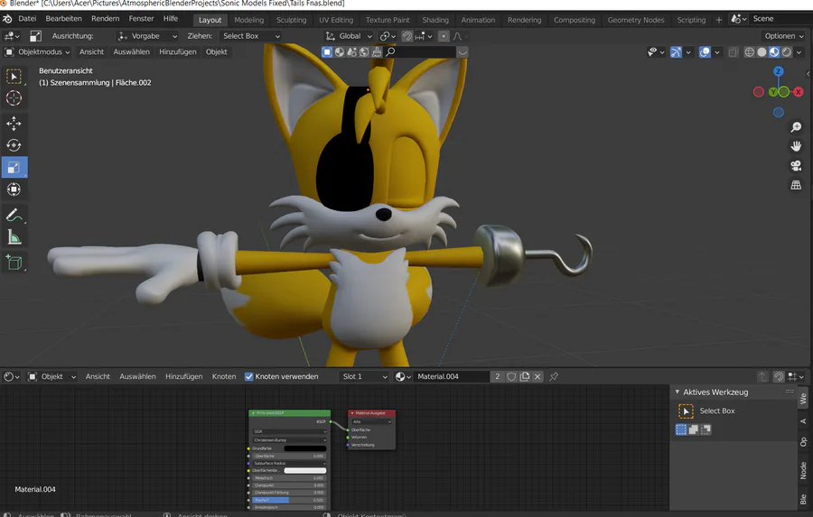Click the viewport zoom magnifier icon
The width and height of the screenshot is (813, 517).
point(796,127)
